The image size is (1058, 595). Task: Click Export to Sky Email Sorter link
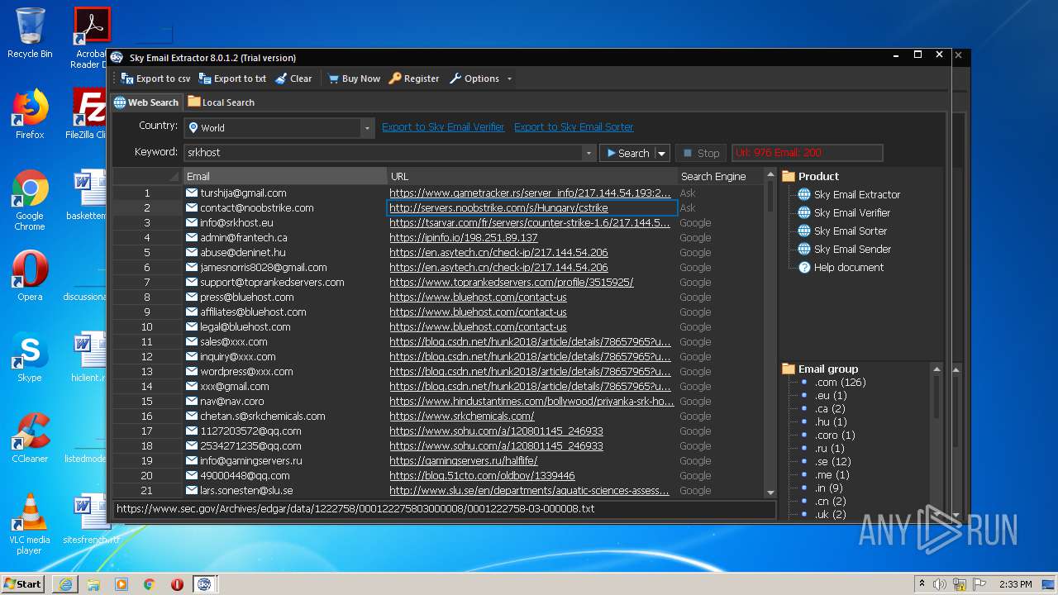tap(574, 127)
